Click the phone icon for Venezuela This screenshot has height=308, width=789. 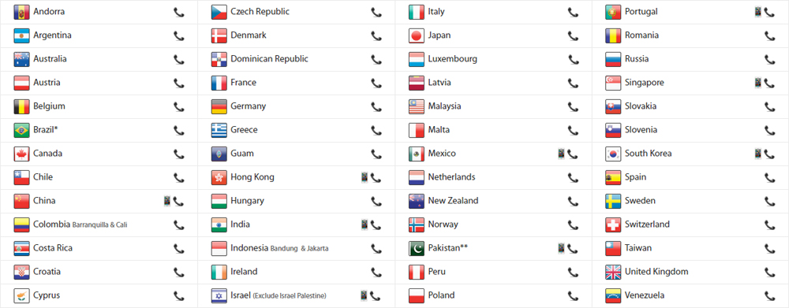point(769,295)
